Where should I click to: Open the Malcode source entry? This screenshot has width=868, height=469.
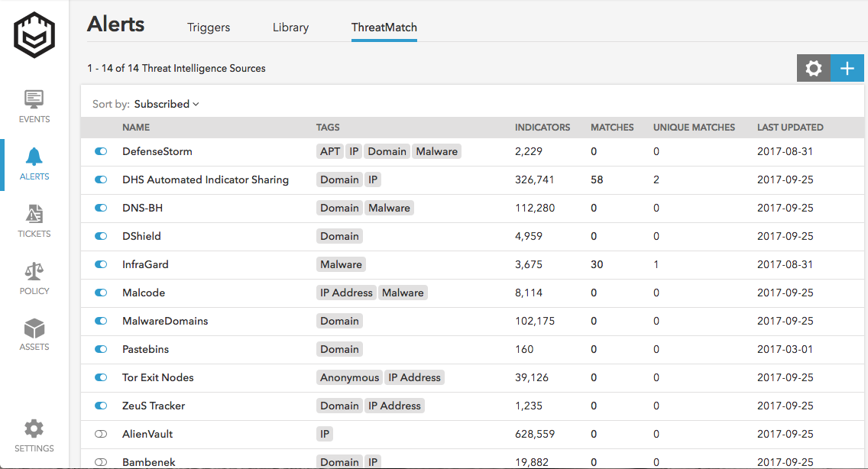144,293
